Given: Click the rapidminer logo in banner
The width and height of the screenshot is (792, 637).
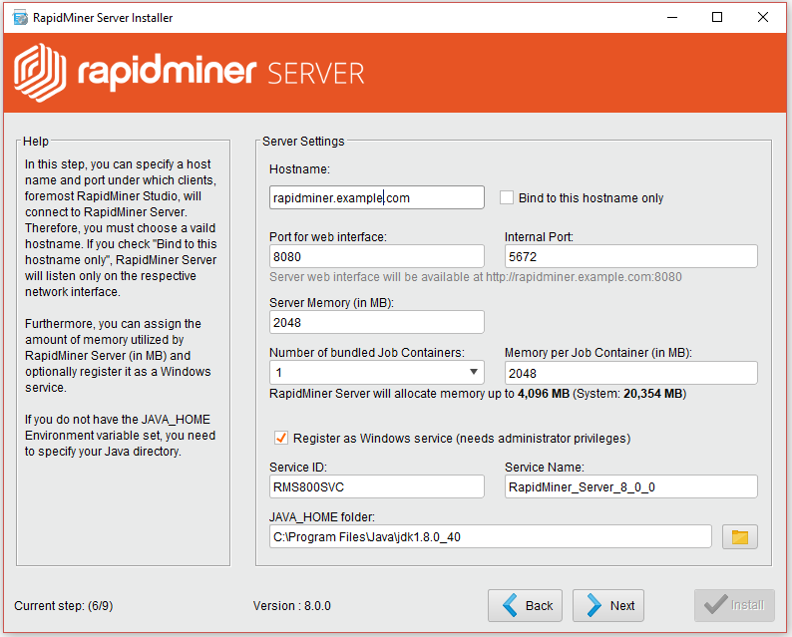Looking at the screenshot, I should click(x=189, y=73).
